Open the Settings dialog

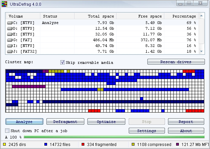[146, 131]
